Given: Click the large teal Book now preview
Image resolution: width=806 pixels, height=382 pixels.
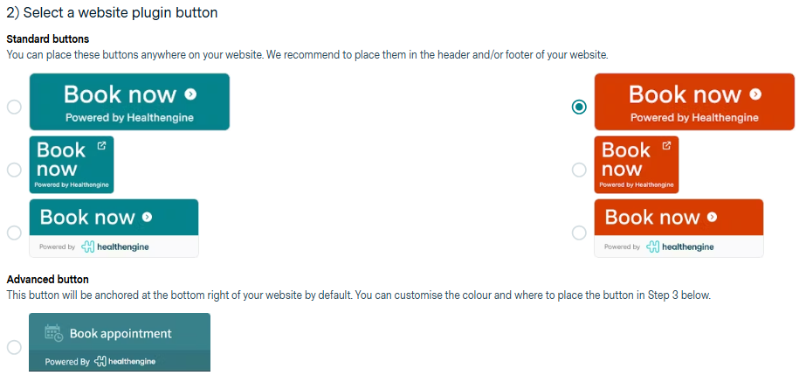Looking at the screenshot, I should [x=129, y=101].
